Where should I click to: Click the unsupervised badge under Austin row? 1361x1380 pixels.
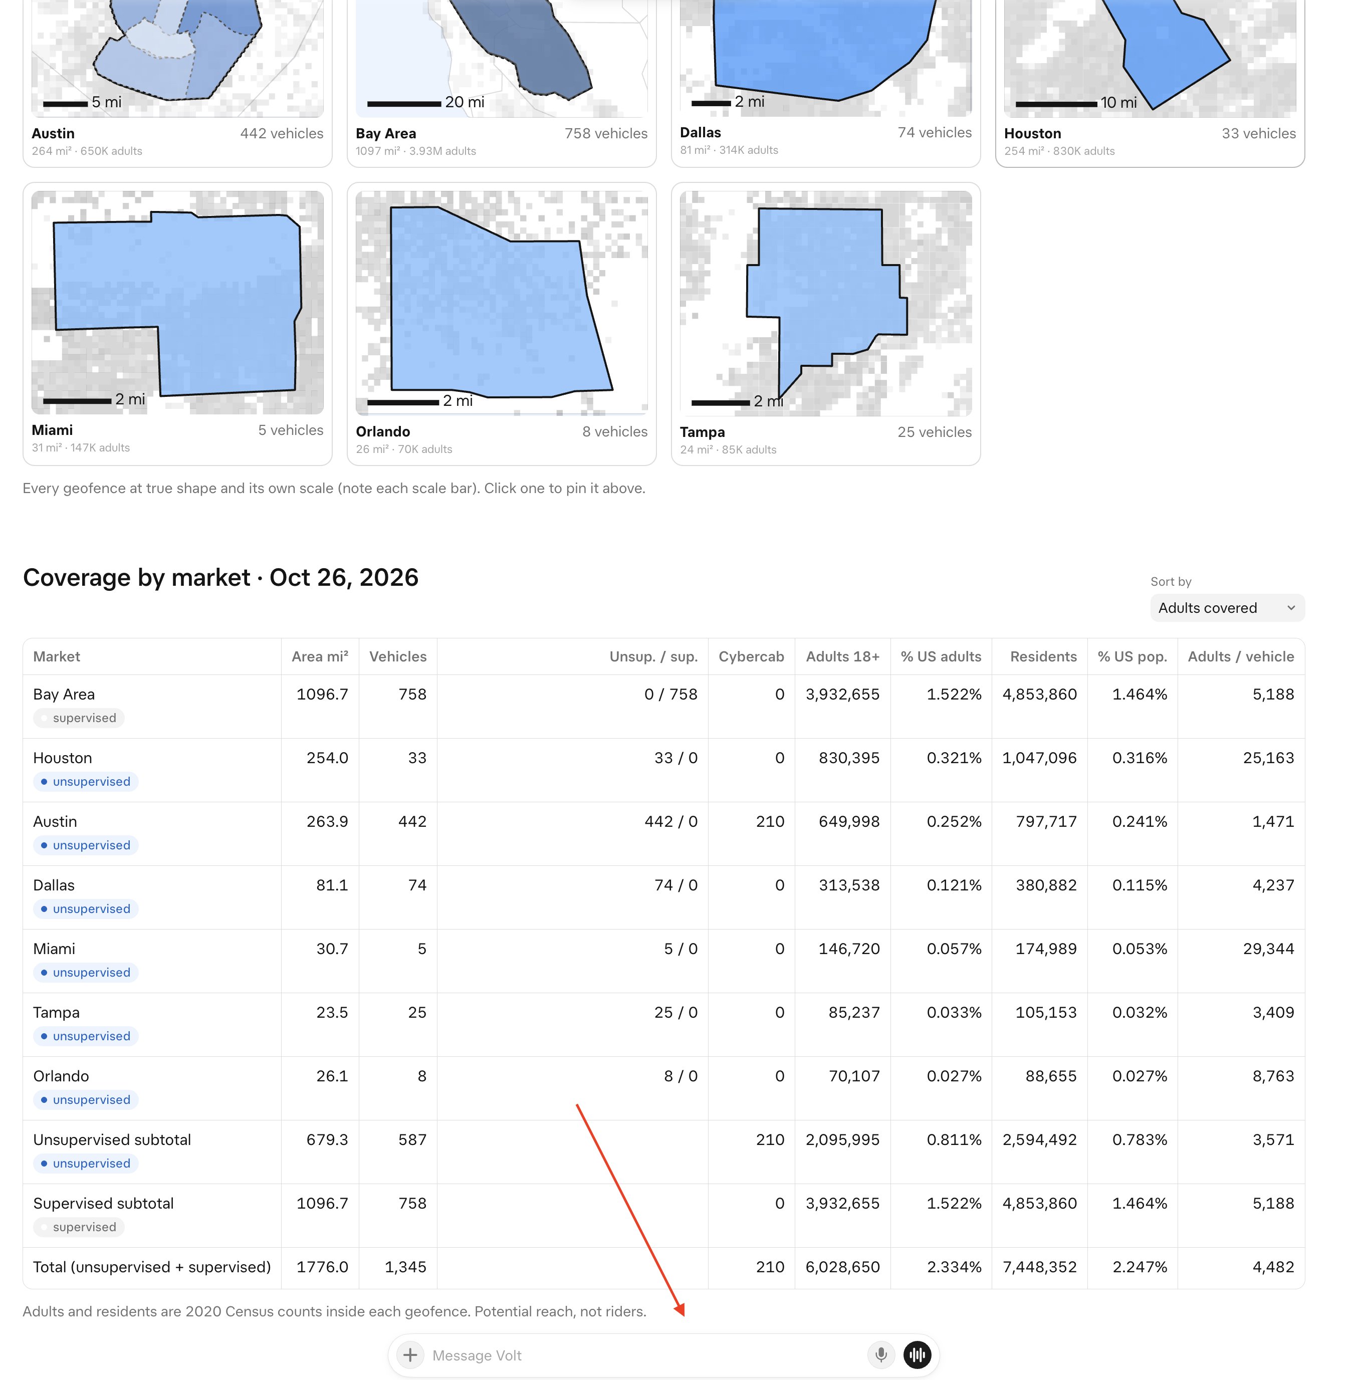[86, 845]
